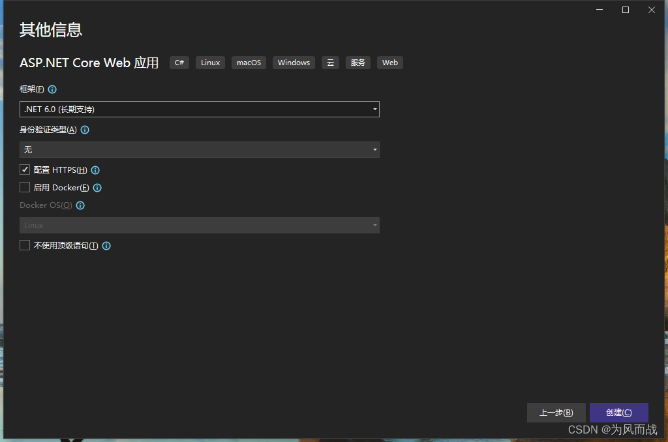Click the arrow on the framework combo box
Screen dimensions: 668x442
click(x=374, y=109)
